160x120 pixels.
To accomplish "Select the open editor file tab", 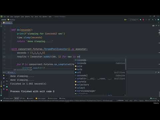I will pos(8,23).
